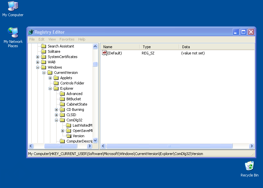Expand the SystemCertificates key
263x188 pixels.
[37, 57]
